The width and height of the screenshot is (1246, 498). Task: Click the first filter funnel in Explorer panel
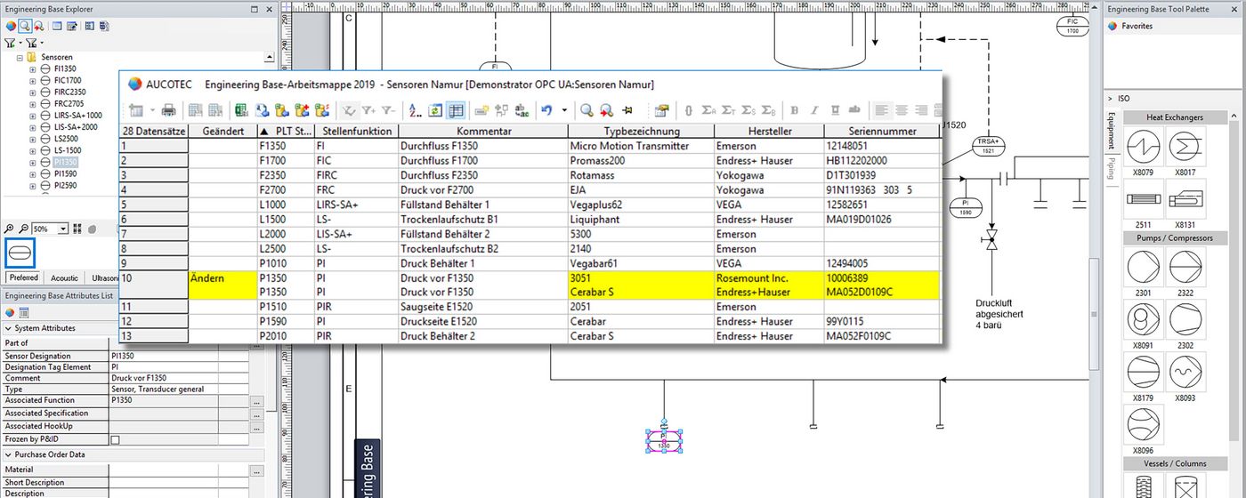point(10,43)
